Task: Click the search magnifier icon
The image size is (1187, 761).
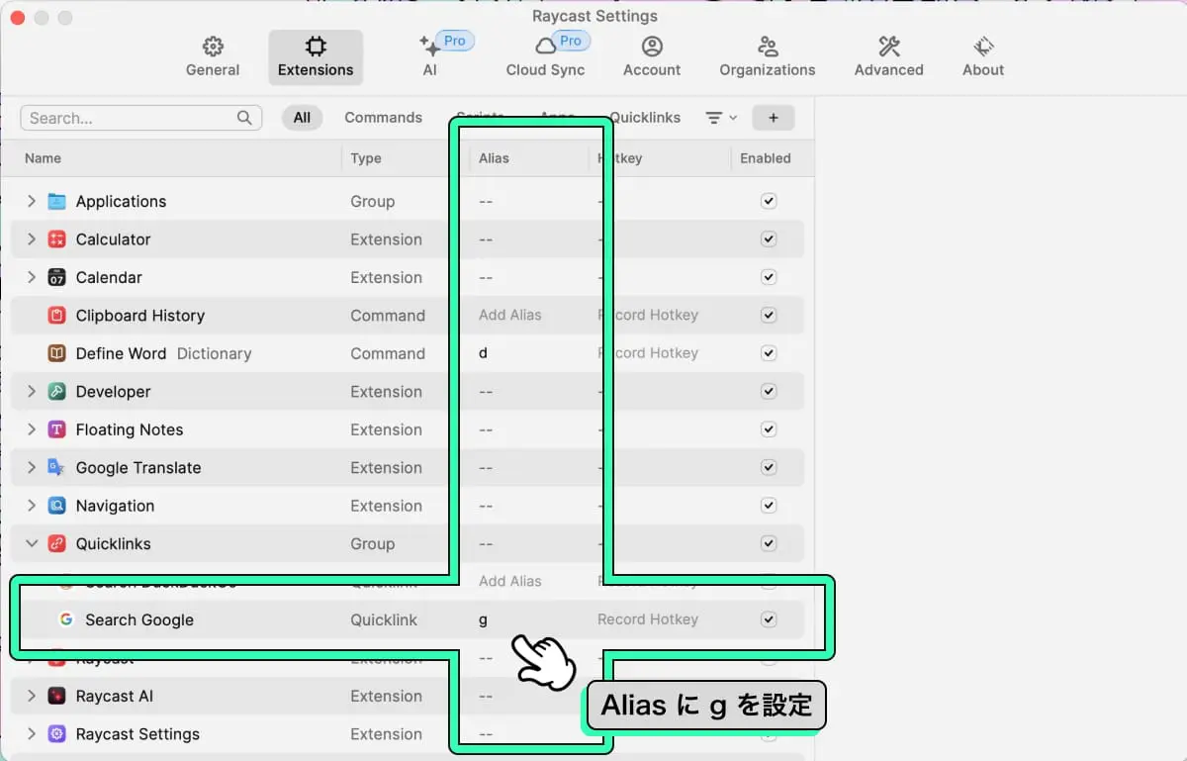Action: coord(244,118)
